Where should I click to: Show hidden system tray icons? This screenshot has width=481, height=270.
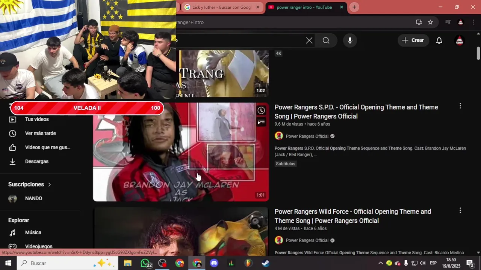(x=381, y=263)
